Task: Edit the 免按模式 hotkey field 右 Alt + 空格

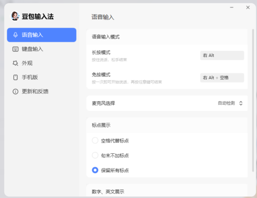Action: pyautogui.click(x=222, y=78)
